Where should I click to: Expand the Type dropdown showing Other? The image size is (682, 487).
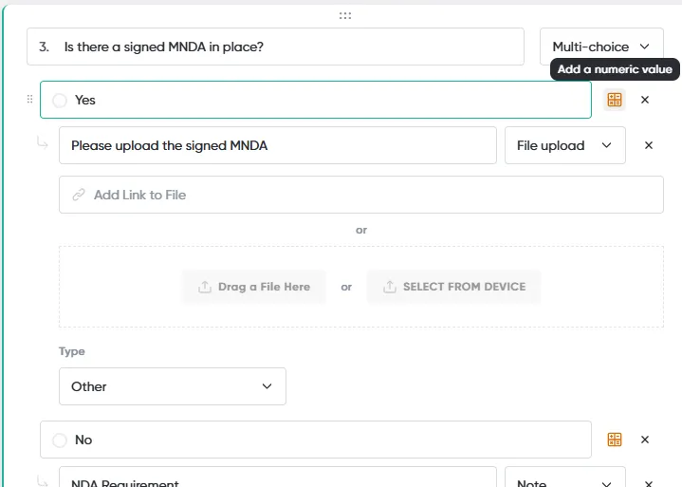173,386
